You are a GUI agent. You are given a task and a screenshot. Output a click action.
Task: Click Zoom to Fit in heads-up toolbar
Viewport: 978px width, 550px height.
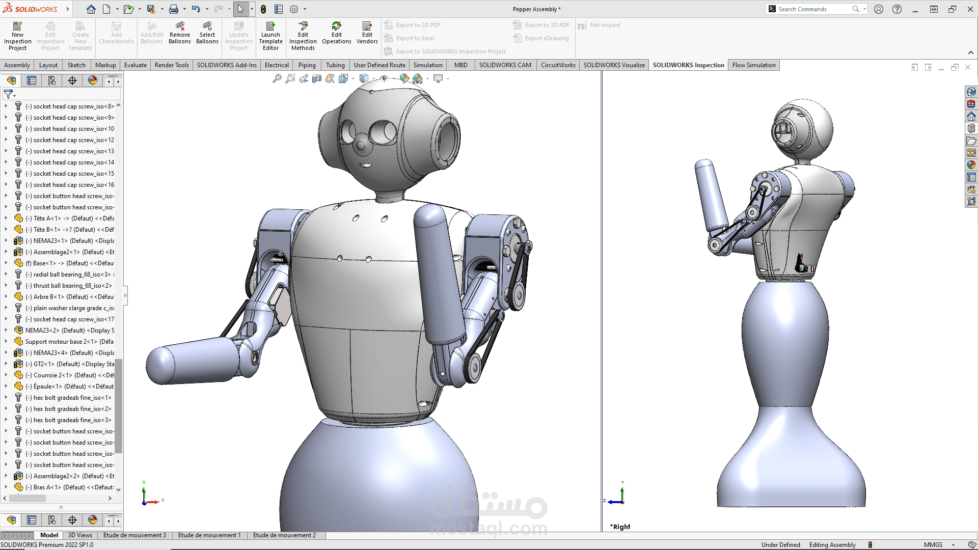277,78
